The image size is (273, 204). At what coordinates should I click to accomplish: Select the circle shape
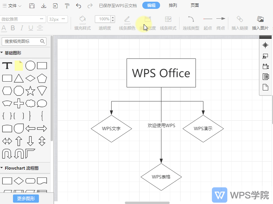(30, 66)
